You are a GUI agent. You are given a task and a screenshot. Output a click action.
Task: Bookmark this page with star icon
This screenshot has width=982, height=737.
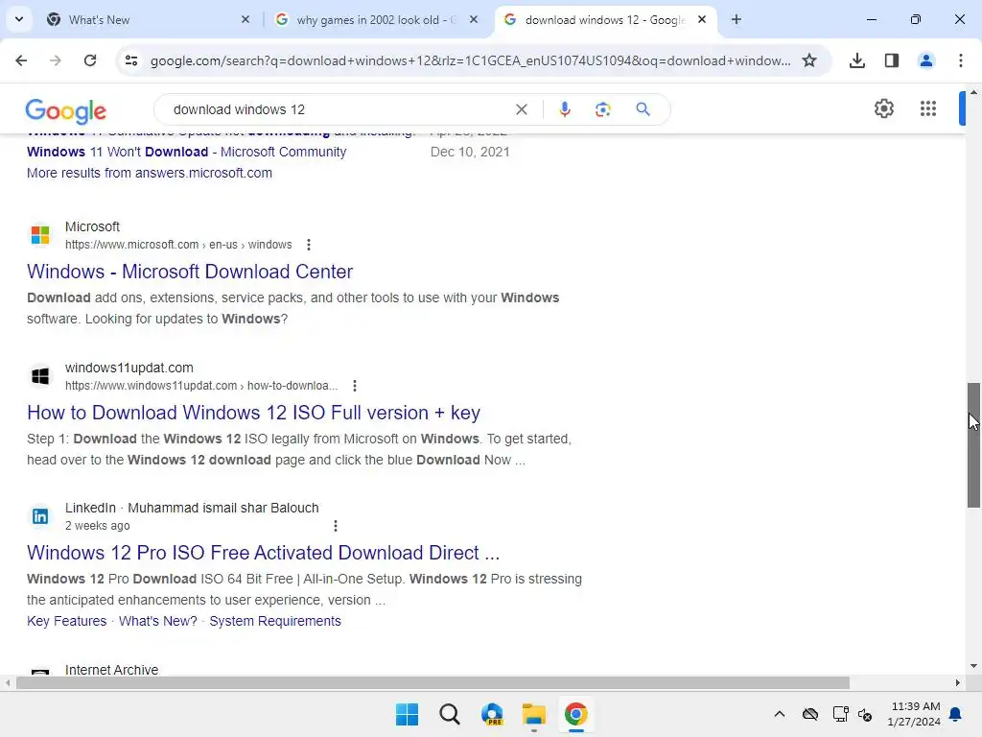(x=809, y=60)
